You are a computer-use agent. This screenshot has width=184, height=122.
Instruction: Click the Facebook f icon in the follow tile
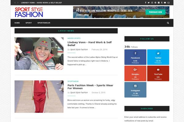pyautogui.click(x=135, y=53)
